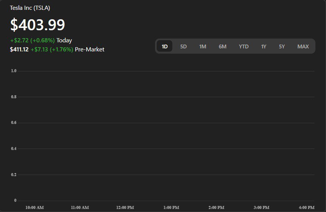
Task: Click the 12:00 PM axis label
Action: [x=125, y=207]
